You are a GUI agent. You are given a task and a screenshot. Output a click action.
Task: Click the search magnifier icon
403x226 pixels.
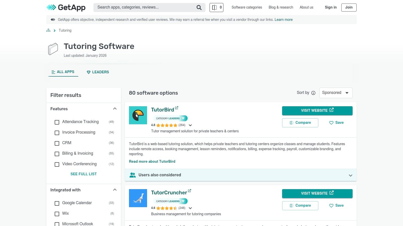pyautogui.click(x=199, y=7)
